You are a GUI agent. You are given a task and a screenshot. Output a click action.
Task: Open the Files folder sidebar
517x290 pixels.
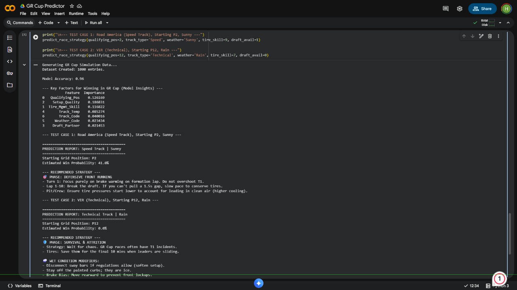10,85
